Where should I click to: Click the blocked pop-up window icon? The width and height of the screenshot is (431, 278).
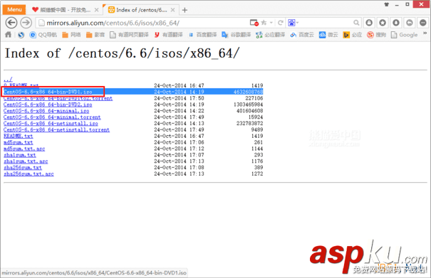click(254, 23)
